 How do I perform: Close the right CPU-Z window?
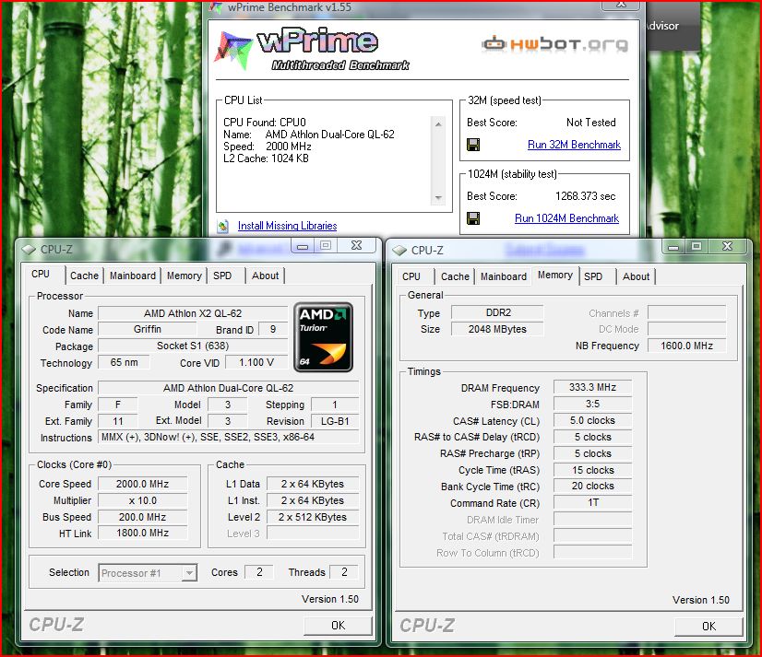point(728,246)
